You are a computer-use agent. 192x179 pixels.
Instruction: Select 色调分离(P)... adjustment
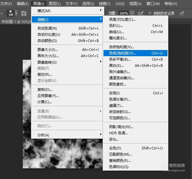(x=135, y=99)
